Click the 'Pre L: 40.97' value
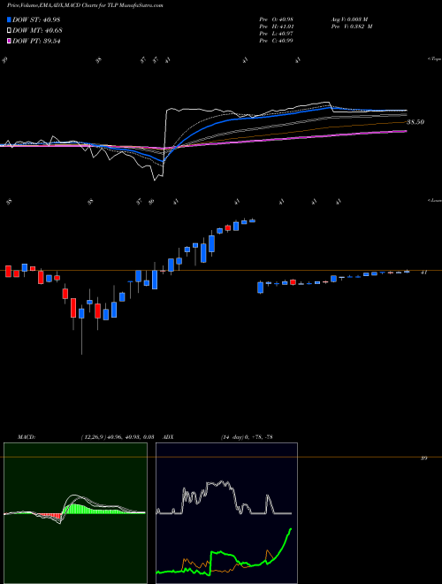This screenshot has width=442, height=584. pos(276,34)
